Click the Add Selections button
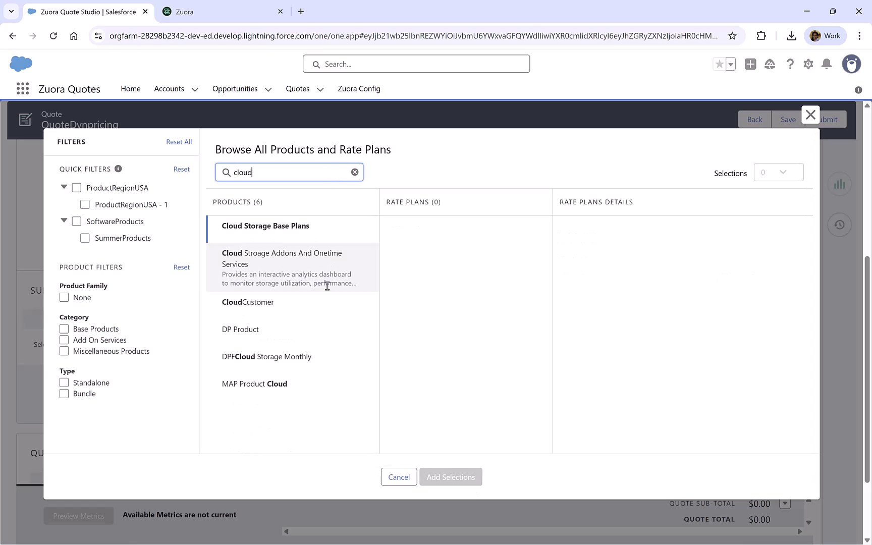The image size is (872, 545). (x=451, y=477)
